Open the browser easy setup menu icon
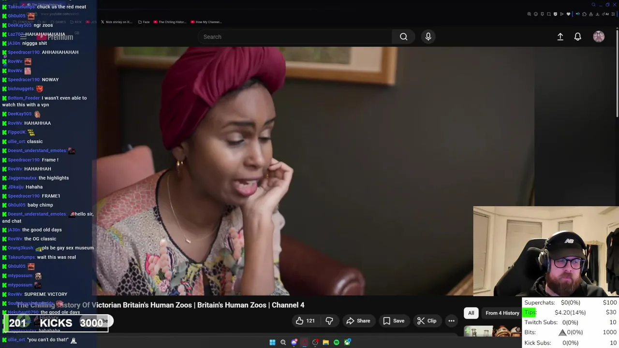The image size is (619, 348). pos(613,14)
